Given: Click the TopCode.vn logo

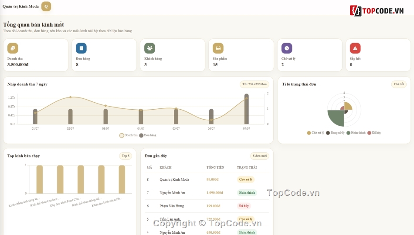Looking at the screenshot, I should point(377,11).
